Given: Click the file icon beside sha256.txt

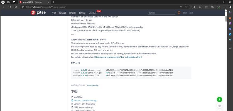Looking at the screenshot, I should [72, 97].
